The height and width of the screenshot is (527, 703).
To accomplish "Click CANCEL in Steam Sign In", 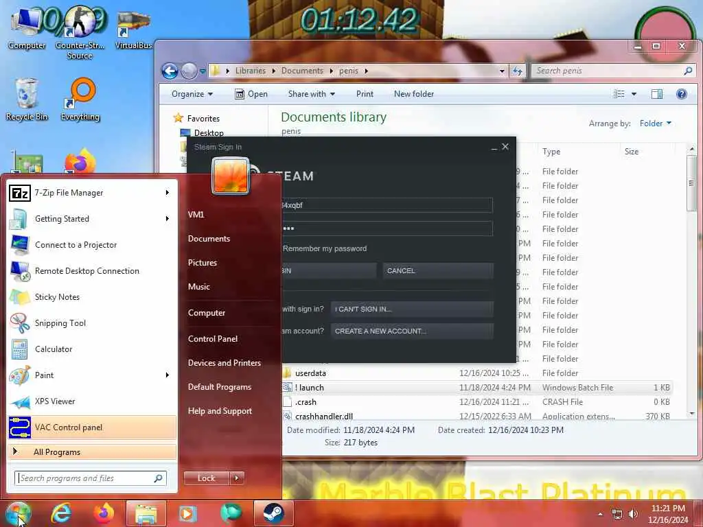I will coord(438,270).
